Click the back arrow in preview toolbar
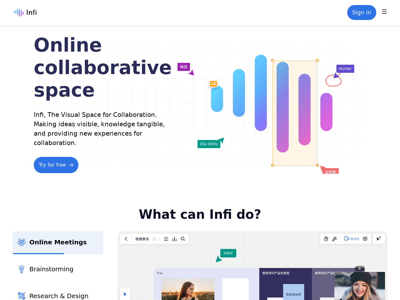The width and height of the screenshot is (400, 300). (x=126, y=239)
